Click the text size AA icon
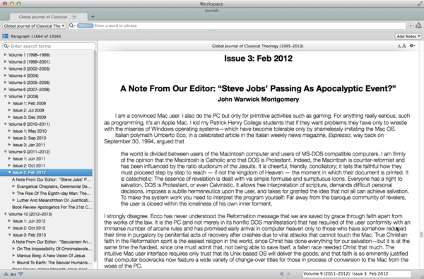Viewport: 424px width, 279px height. (401, 46)
